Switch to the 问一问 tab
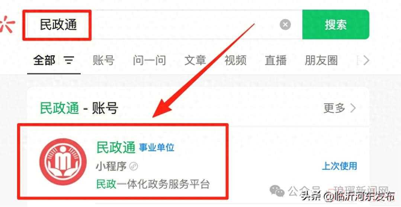 pos(150,60)
